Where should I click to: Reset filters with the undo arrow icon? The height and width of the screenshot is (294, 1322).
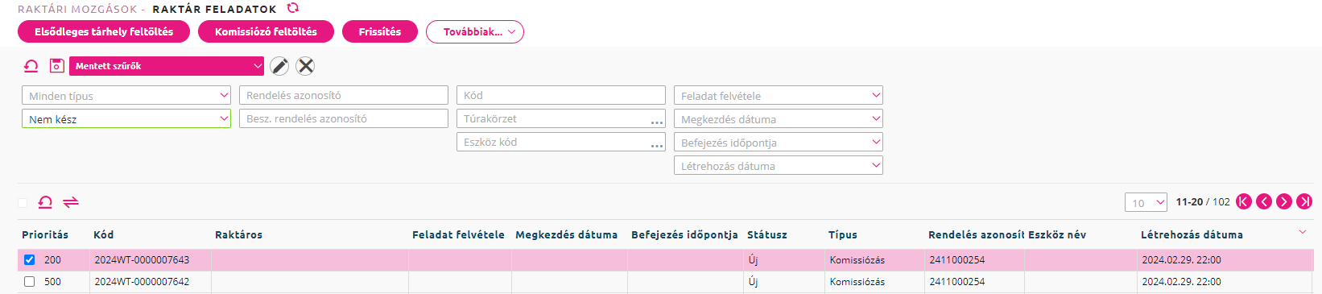point(31,66)
